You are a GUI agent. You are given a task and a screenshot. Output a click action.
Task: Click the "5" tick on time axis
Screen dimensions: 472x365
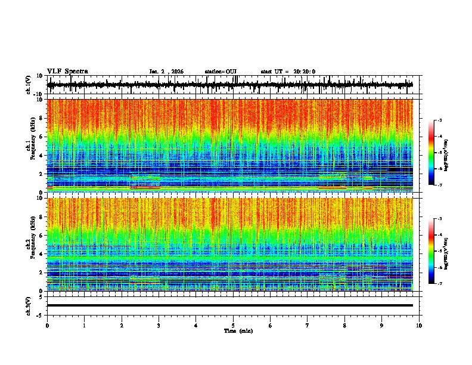click(x=233, y=326)
